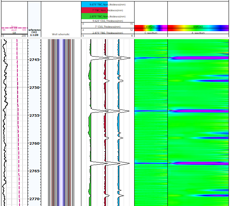Click the Well schematic track header

(61, 34)
